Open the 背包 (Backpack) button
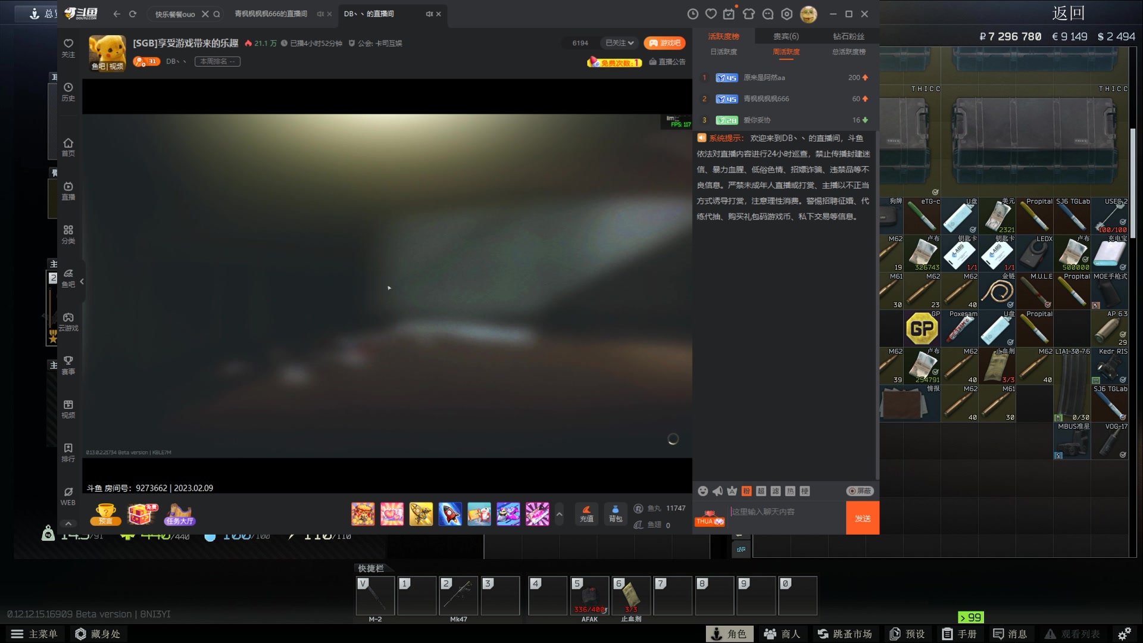Image resolution: width=1143 pixels, height=643 pixels. [x=616, y=513]
